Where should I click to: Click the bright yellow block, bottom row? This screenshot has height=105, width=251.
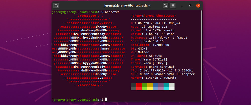coord(150,89)
